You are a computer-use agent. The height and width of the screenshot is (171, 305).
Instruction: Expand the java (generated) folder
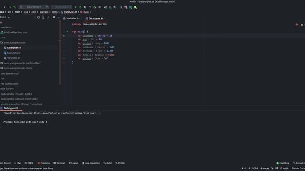pos(10,73)
